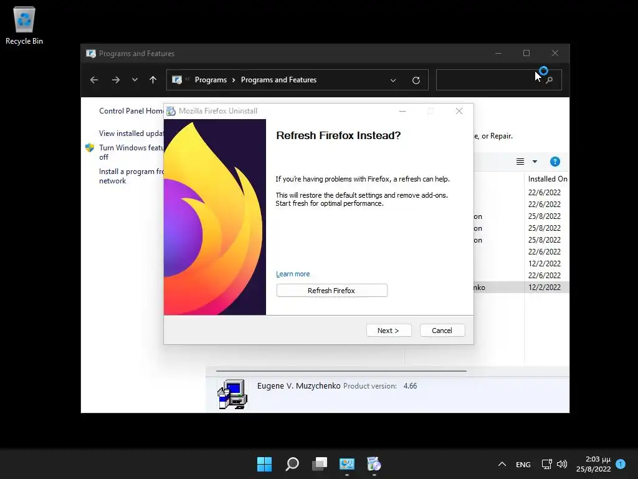638x479 pixels.
Task: Switch the ENG input language indicator
Action: click(x=523, y=464)
